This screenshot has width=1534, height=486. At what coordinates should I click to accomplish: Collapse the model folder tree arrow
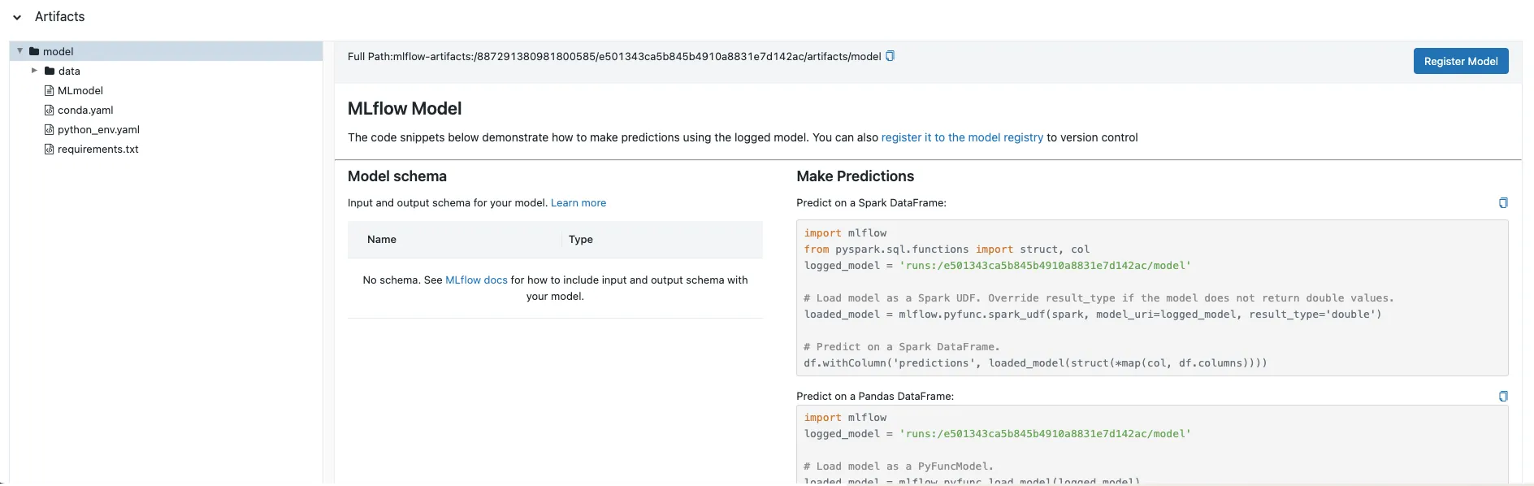20,51
